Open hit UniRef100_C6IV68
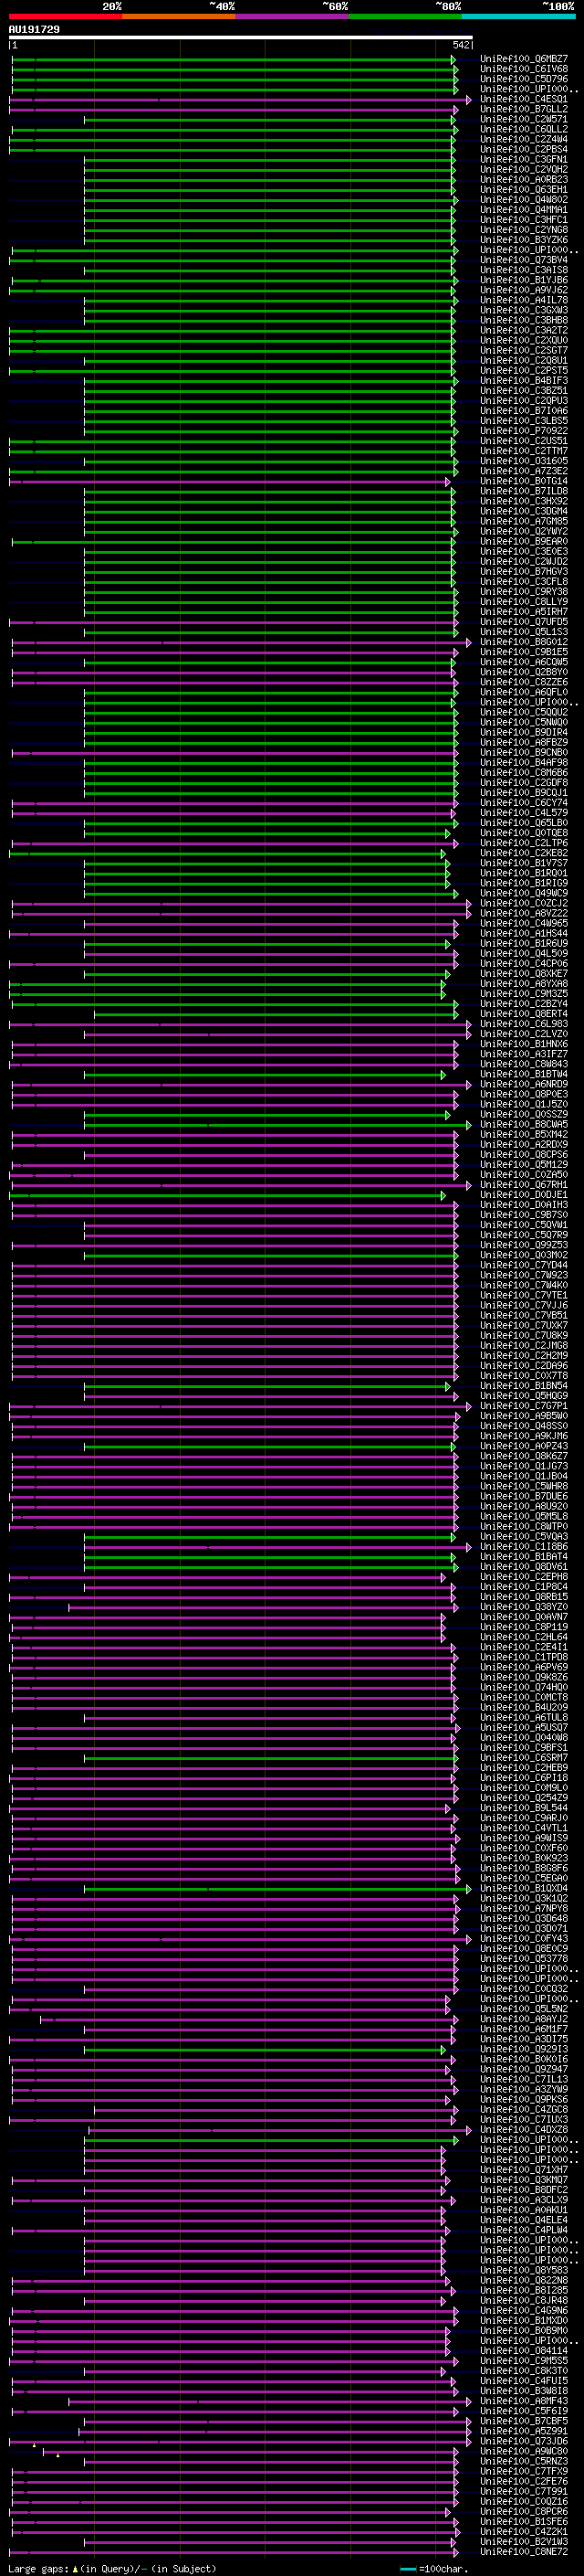This screenshot has width=584, height=2576. point(524,70)
